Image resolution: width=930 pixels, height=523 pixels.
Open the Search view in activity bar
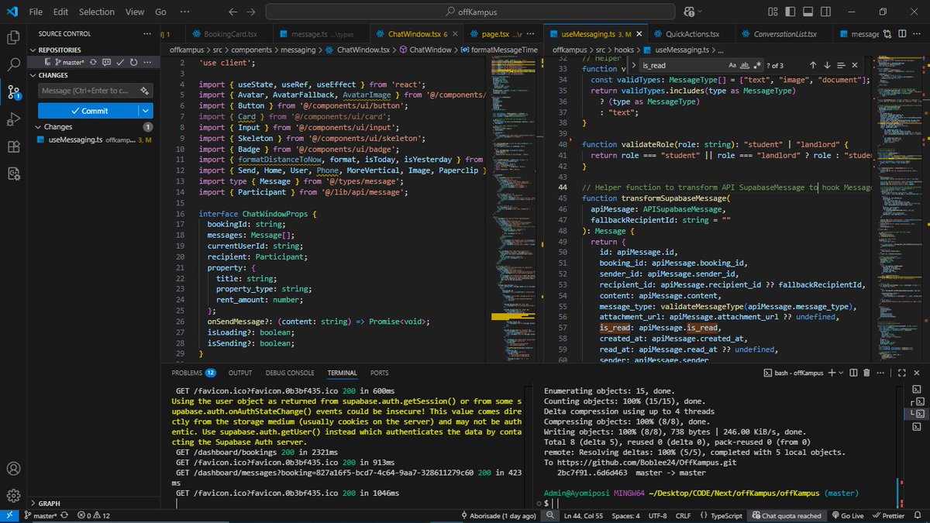pos(13,64)
